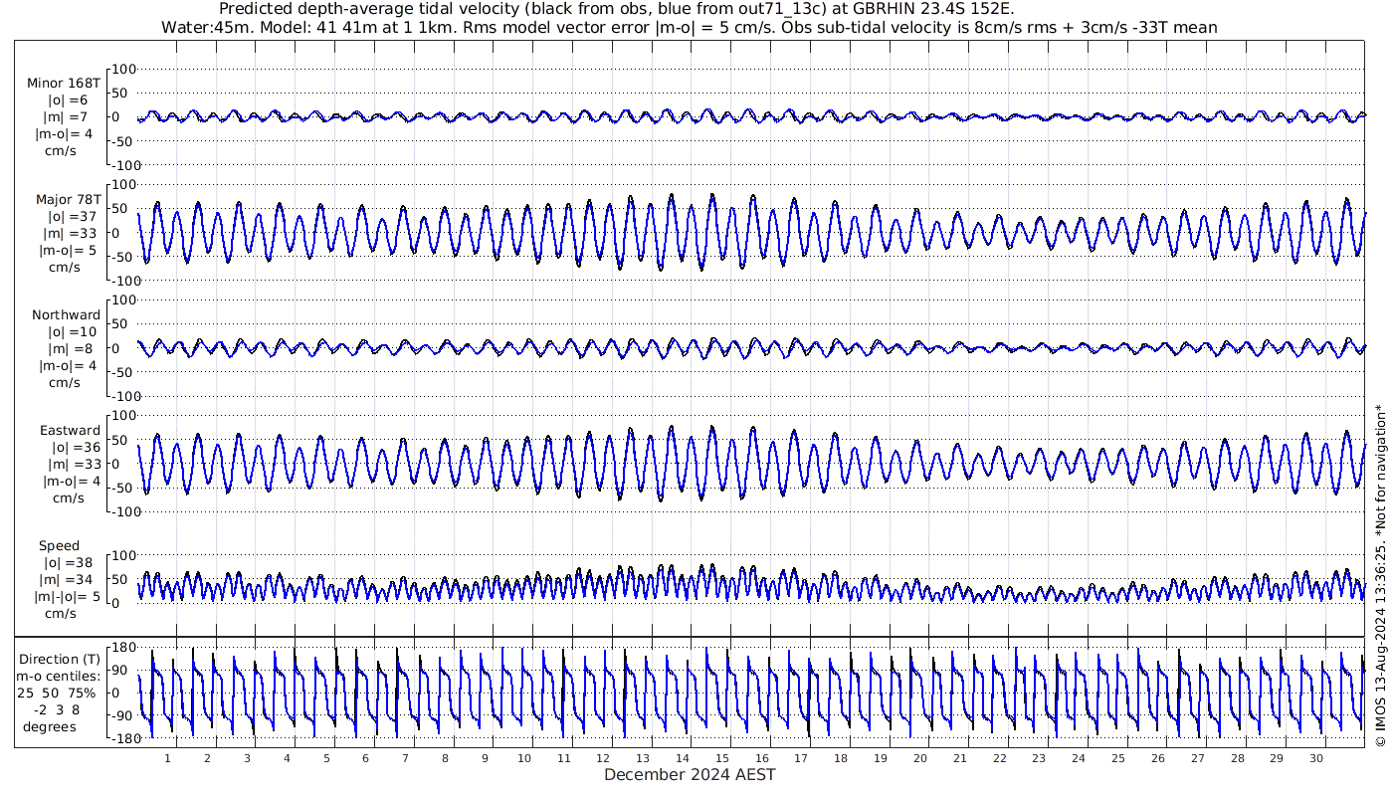Click the plot title line beginning "Predicted depth-average tidal velocity"
Screen dimensions: 1393x796
(615, 9)
